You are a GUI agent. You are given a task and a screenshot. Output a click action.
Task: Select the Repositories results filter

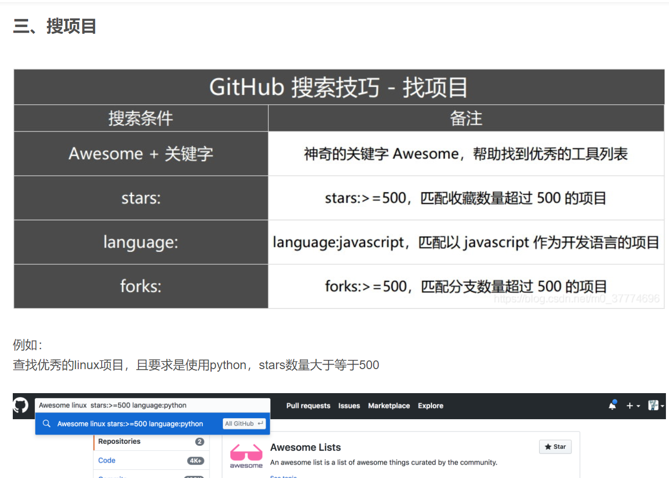pos(151,442)
